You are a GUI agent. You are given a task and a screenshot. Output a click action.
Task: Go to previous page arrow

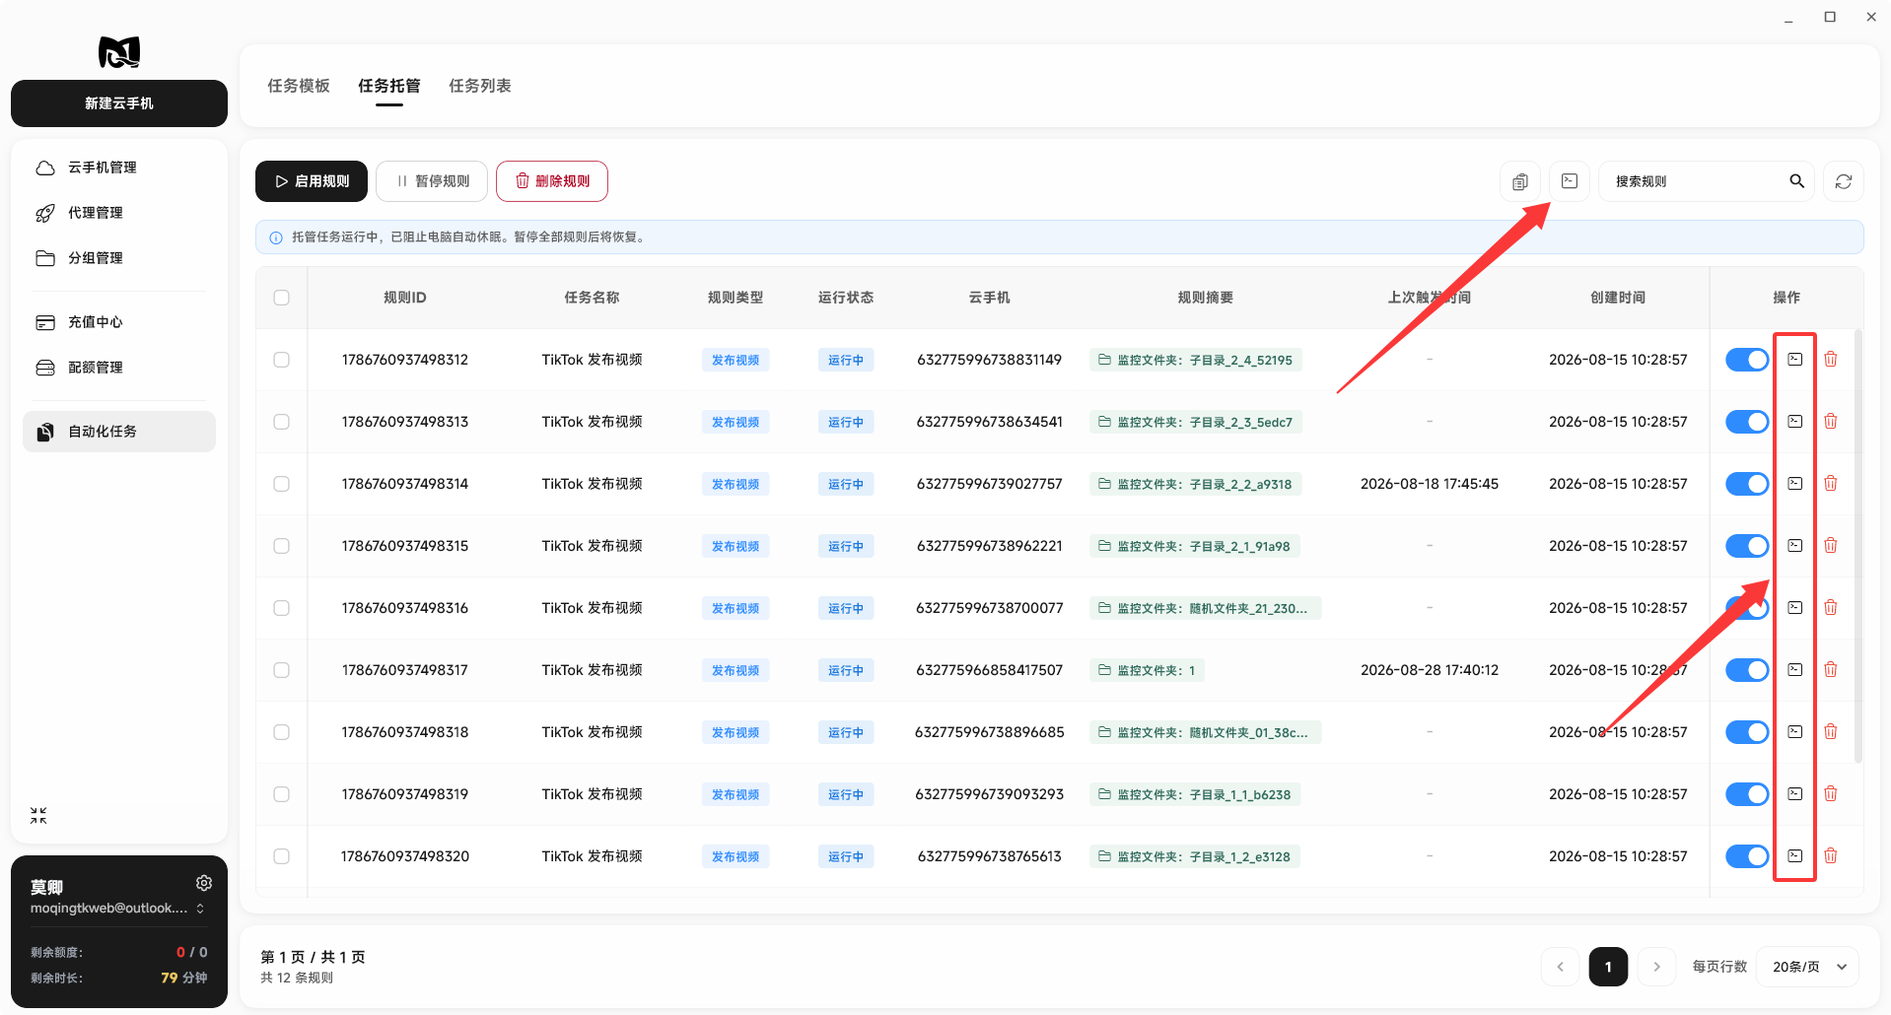point(1560,967)
